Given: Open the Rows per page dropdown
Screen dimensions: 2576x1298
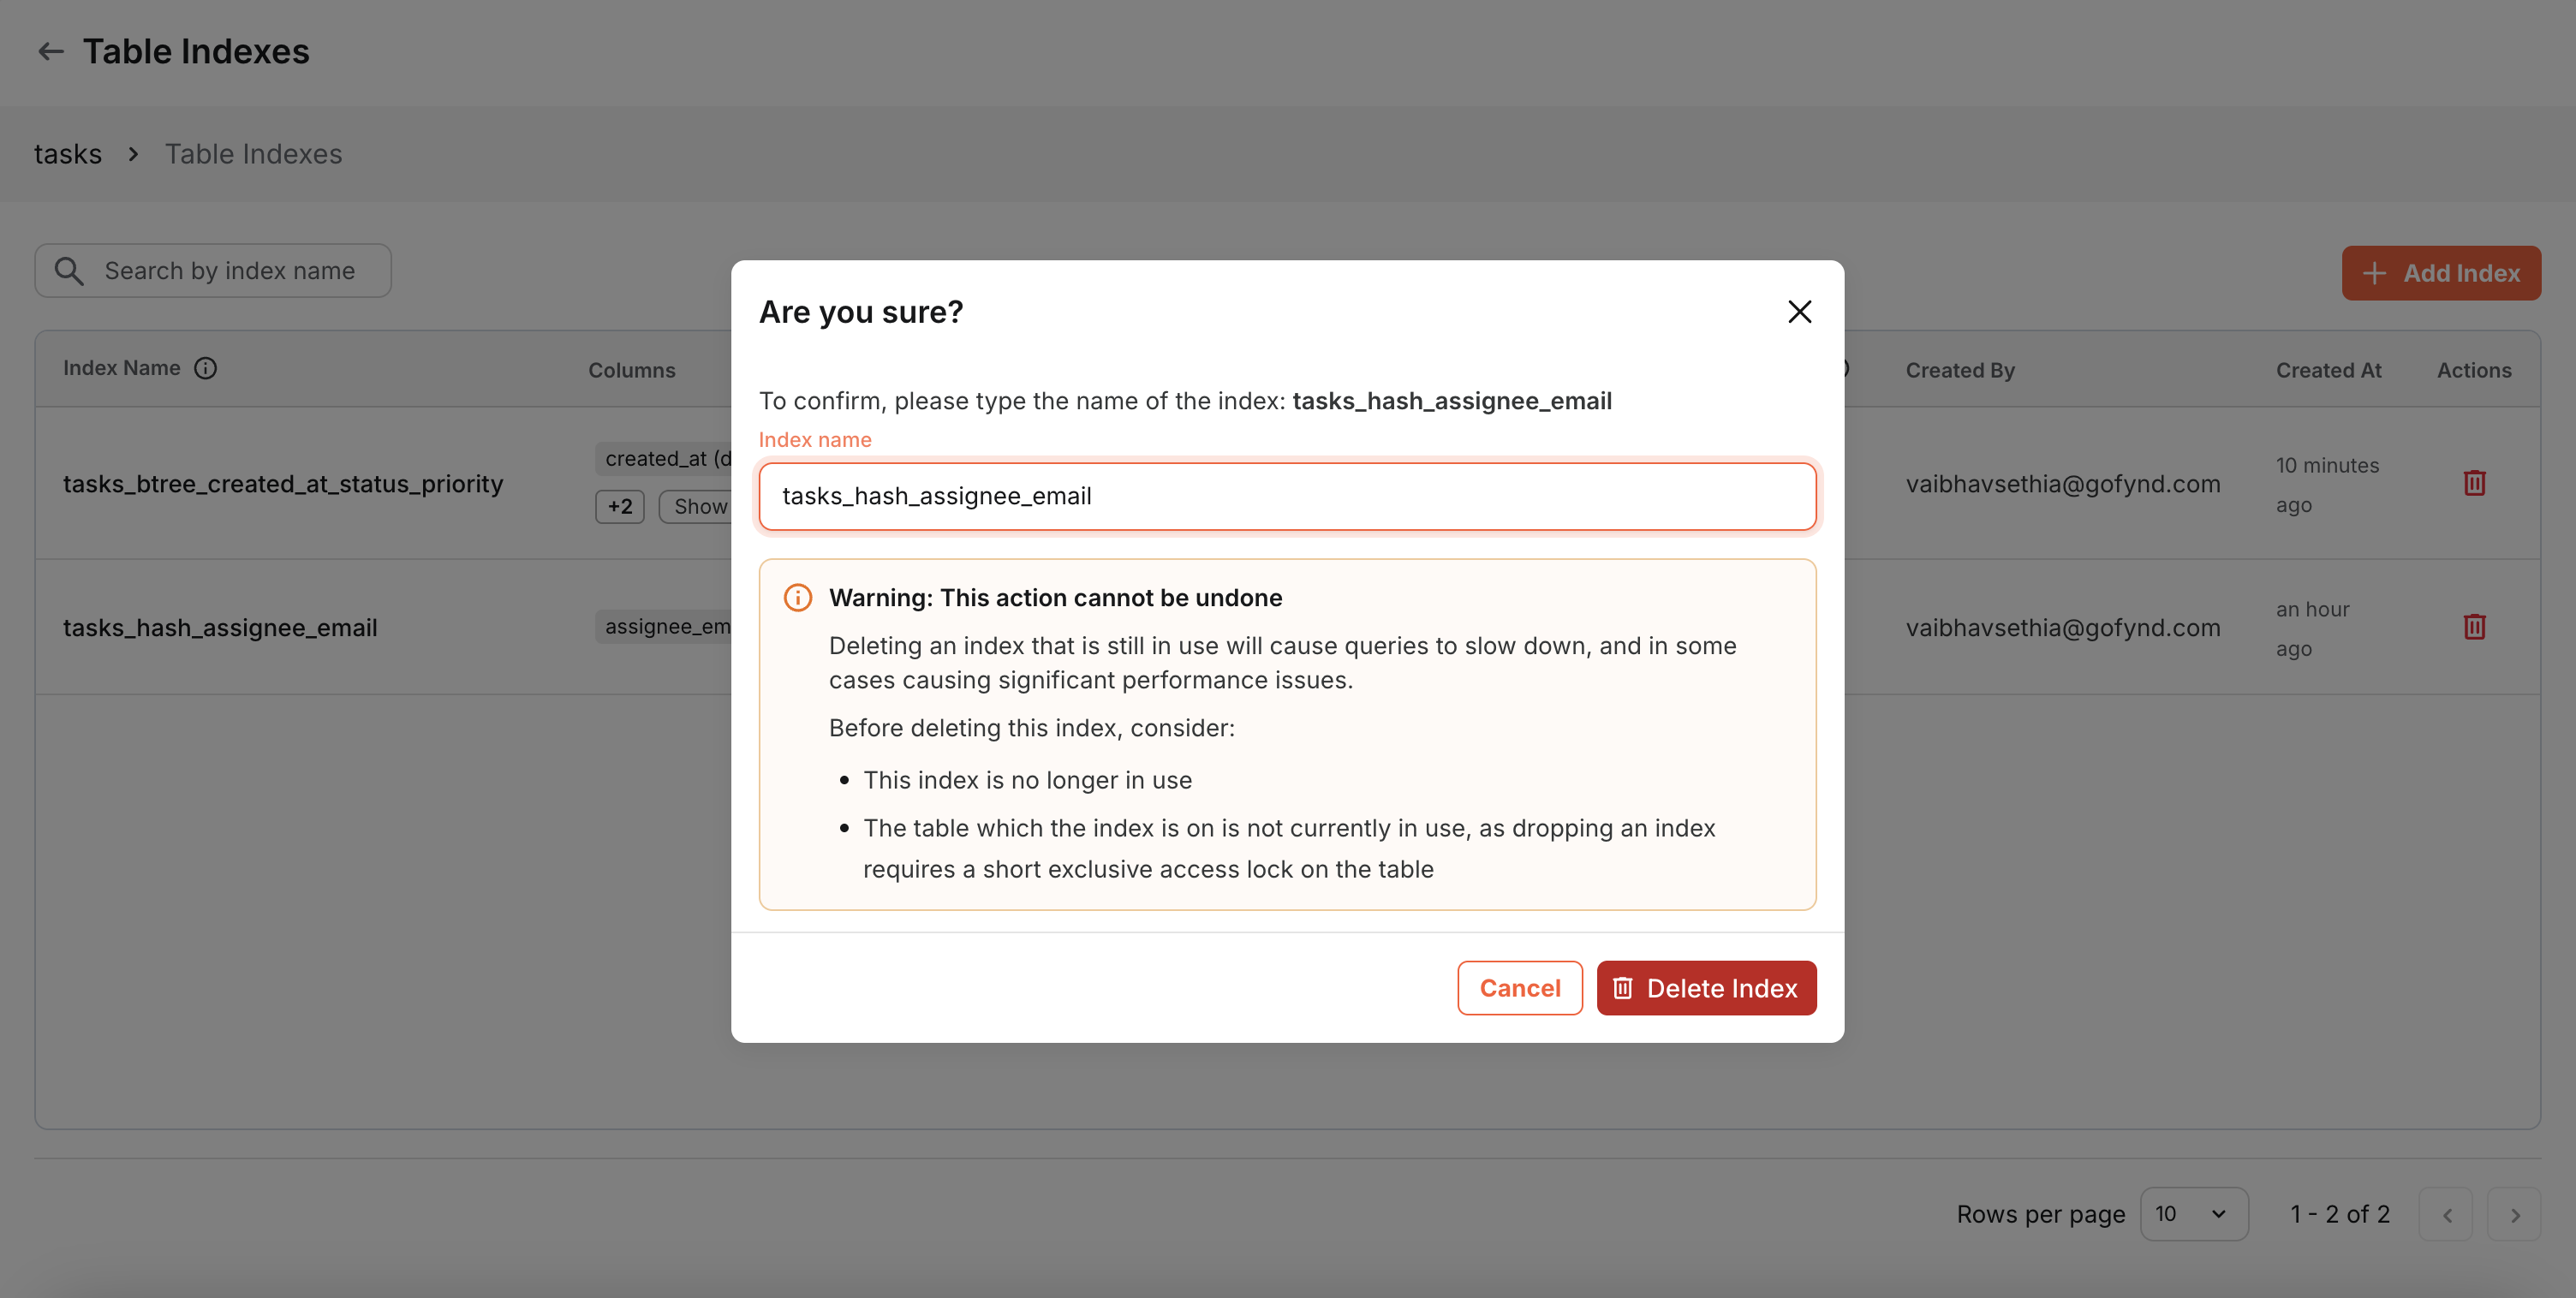Looking at the screenshot, I should click(2193, 1214).
